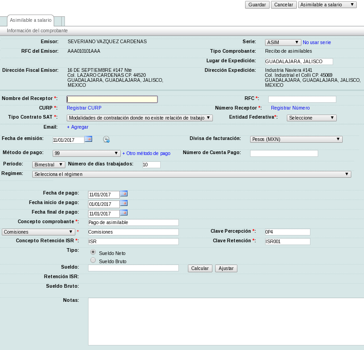Select the Sueldo Neto radio option
Screen dimensions: 364x350
coord(93,252)
